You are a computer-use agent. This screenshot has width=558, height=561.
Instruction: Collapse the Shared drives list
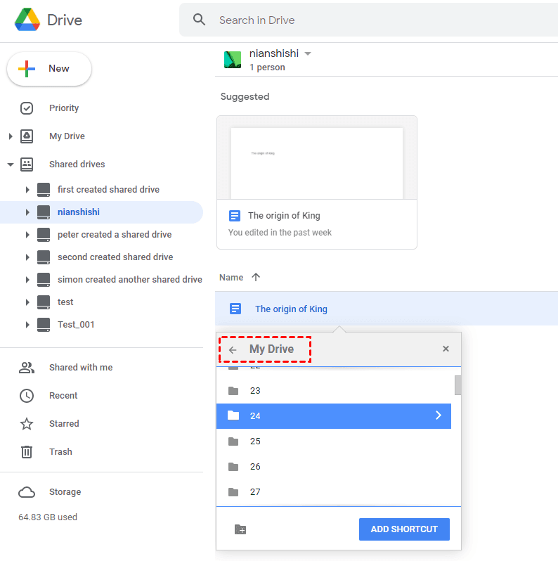point(11,165)
